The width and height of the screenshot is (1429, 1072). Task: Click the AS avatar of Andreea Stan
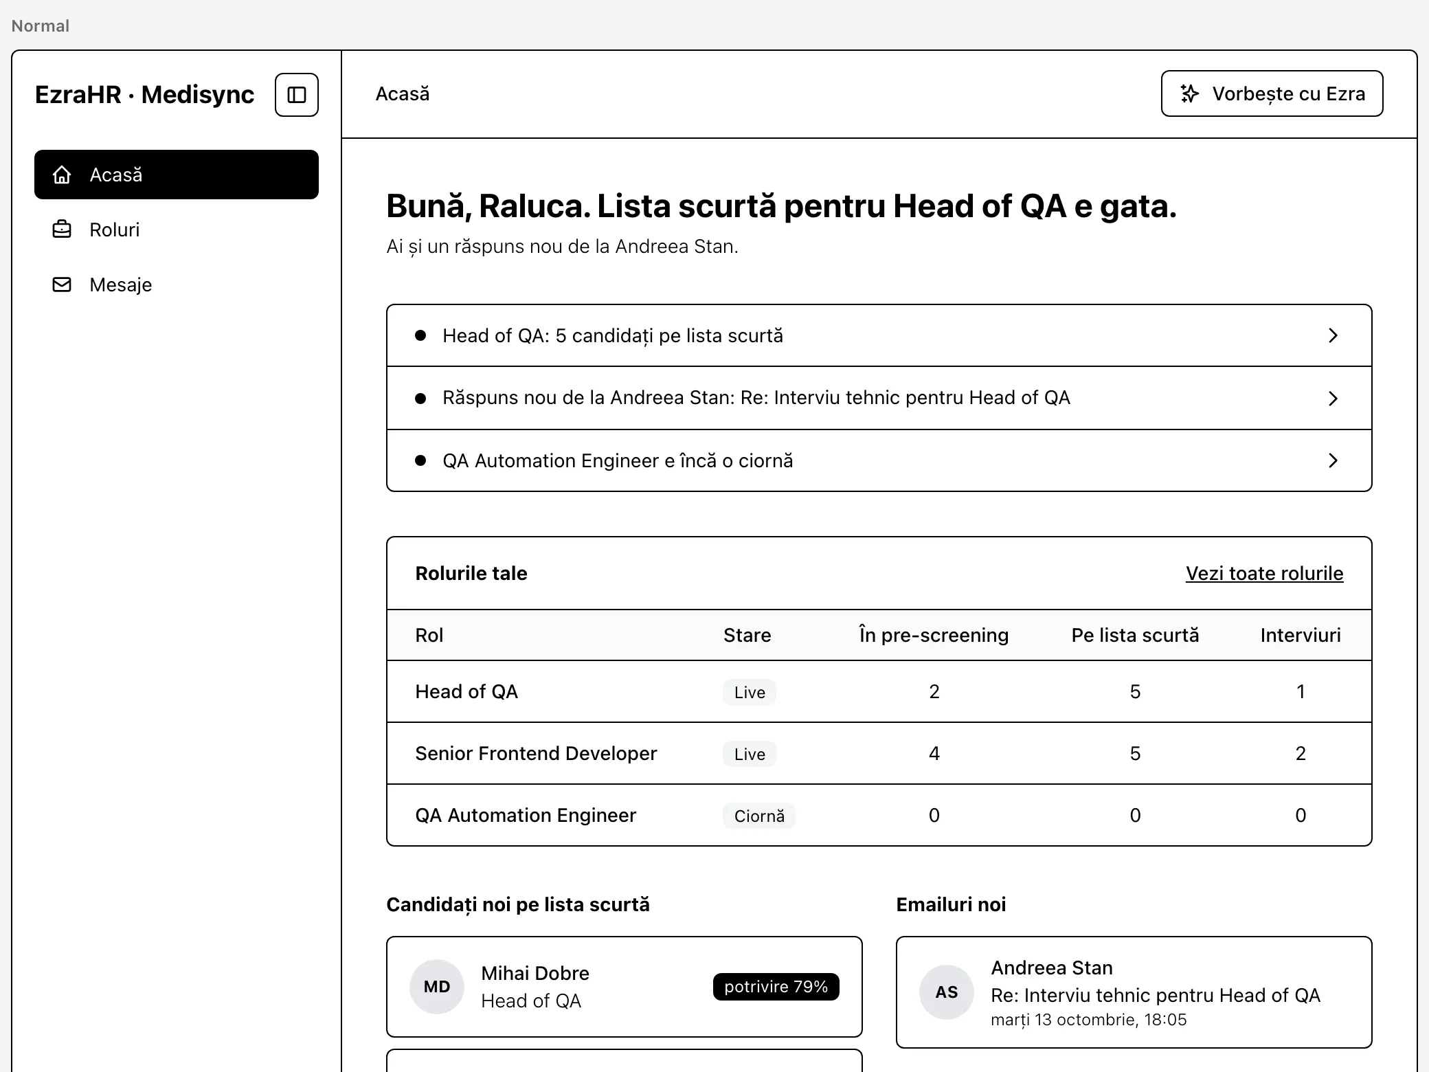click(x=947, y=992)
